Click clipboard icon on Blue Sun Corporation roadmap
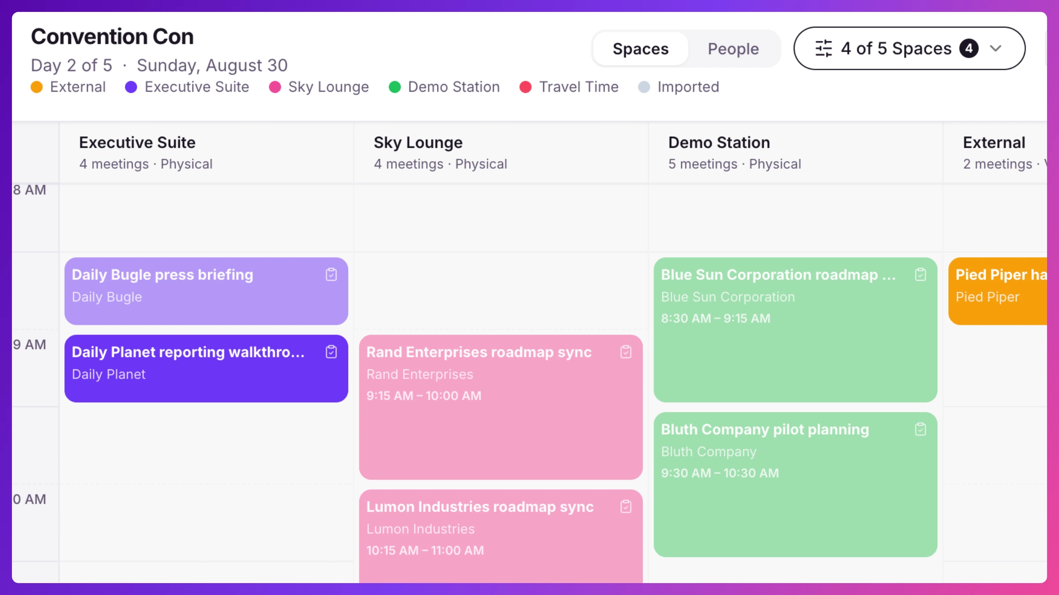Screen dimensions: 1059x595 coord(920,275)
